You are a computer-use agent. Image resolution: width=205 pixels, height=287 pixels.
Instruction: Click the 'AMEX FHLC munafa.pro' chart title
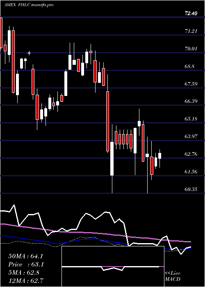click(29, 5)
